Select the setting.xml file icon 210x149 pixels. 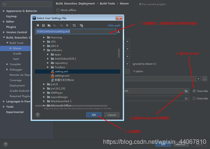point(52,71)
